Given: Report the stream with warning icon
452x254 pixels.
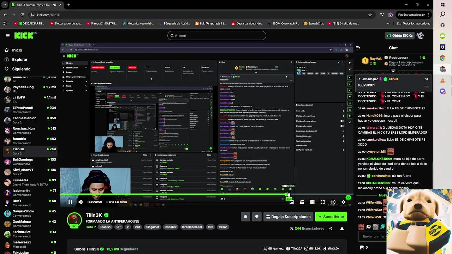Looking at the screenshot, I should [x=342, y=228].
